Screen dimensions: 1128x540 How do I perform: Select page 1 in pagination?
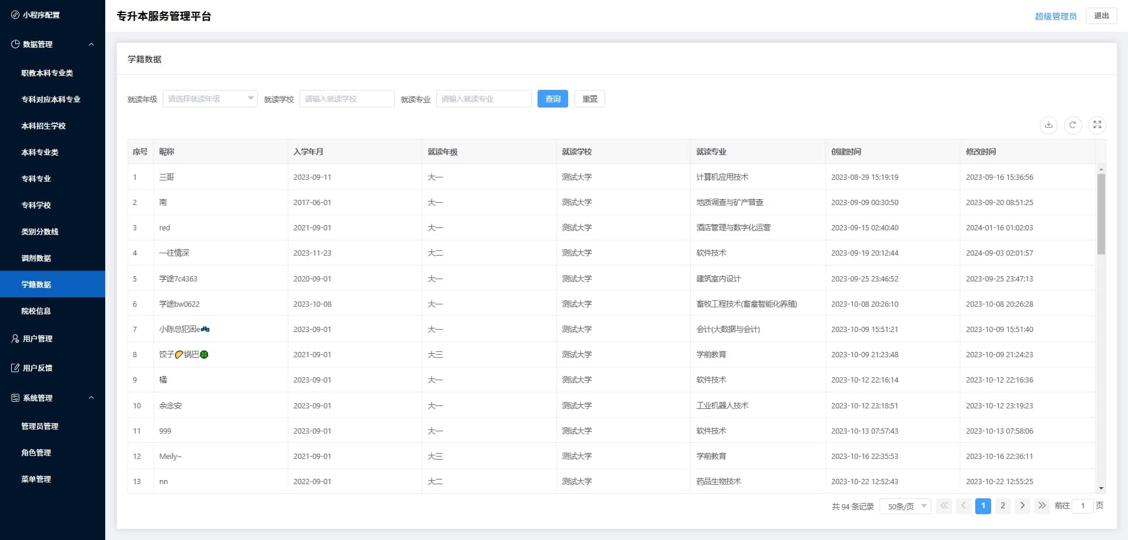[x=983, y=506]
